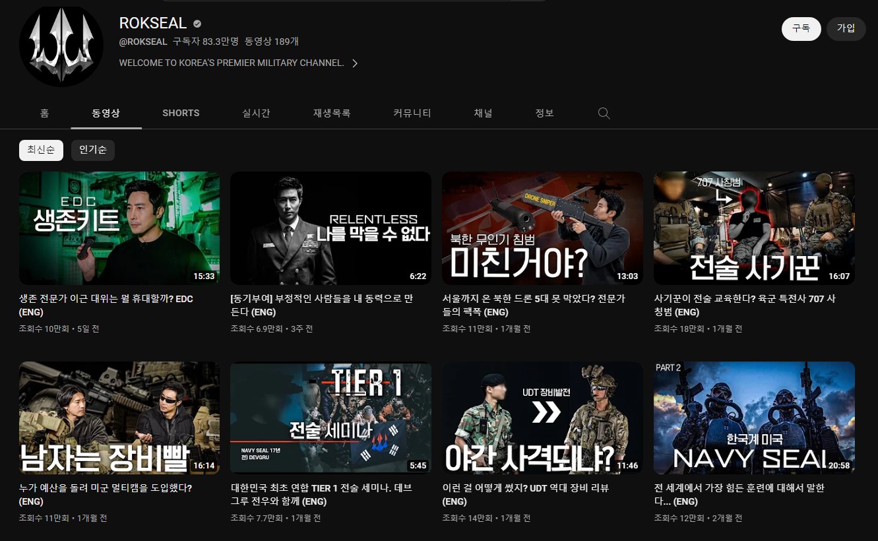Click the 채널 tab in the navigation
This screenshot has height=541, width=878.
pos(483,113)
